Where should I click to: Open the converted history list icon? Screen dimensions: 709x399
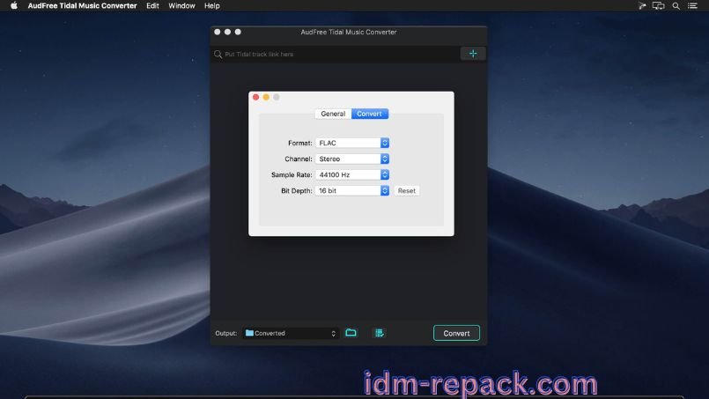(379, 333)
